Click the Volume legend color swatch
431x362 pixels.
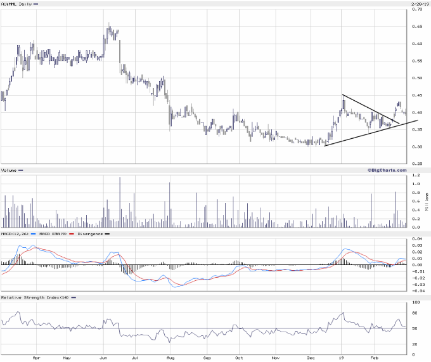22,170
